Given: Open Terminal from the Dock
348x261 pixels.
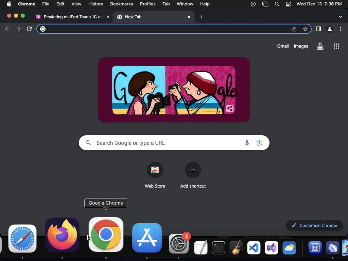Looking at the screenshot, I should click(219, 248).
